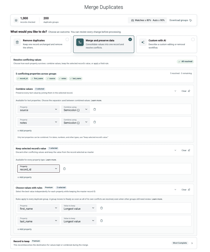Click the notes resolved chip

63,78
